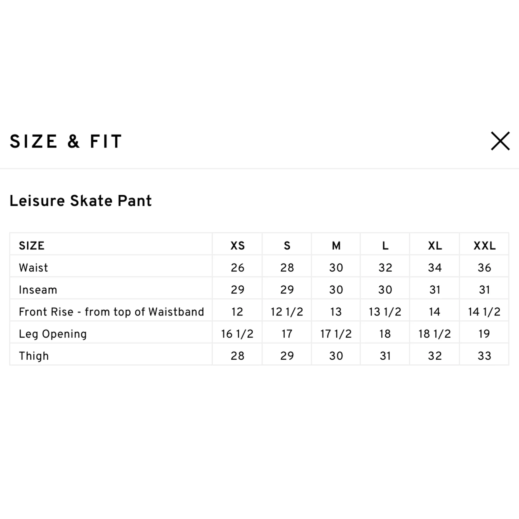Click the XXL waist value 36
Screen dimensions: 519x519
484,268
